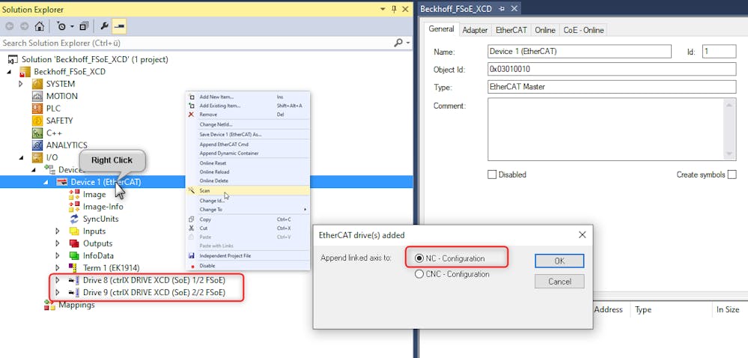Click the pin icon of Solution Explorer panel
Screen dimensions: 748x358
click(394, 9)
